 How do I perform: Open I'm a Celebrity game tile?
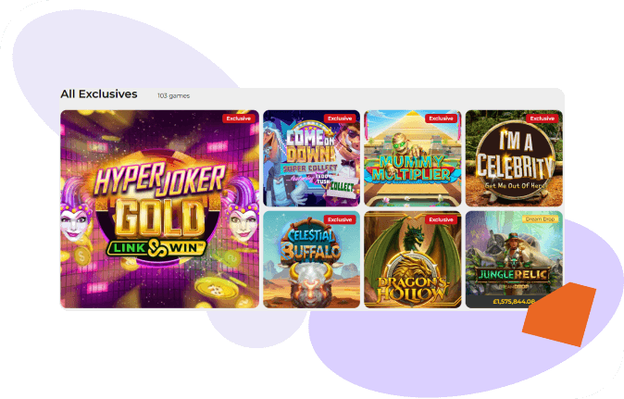click(514, 158)
